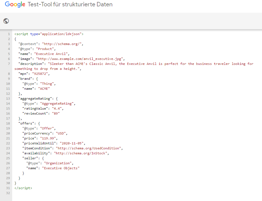Click the "Organization" type value
The width and height of the screenshot is (262, 201).
pos(58,163)
